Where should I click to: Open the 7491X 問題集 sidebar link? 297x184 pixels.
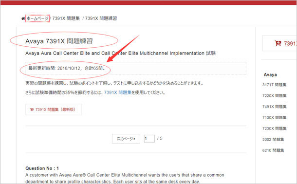(x=274, y=107)
